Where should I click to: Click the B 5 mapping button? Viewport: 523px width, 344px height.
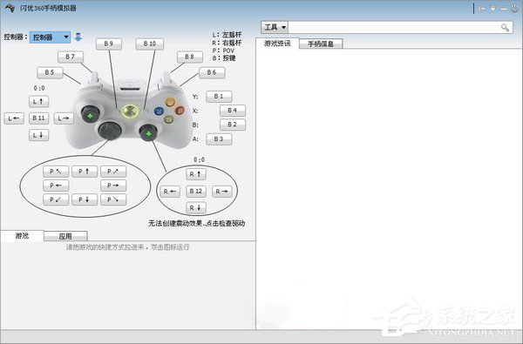point(50,72)
